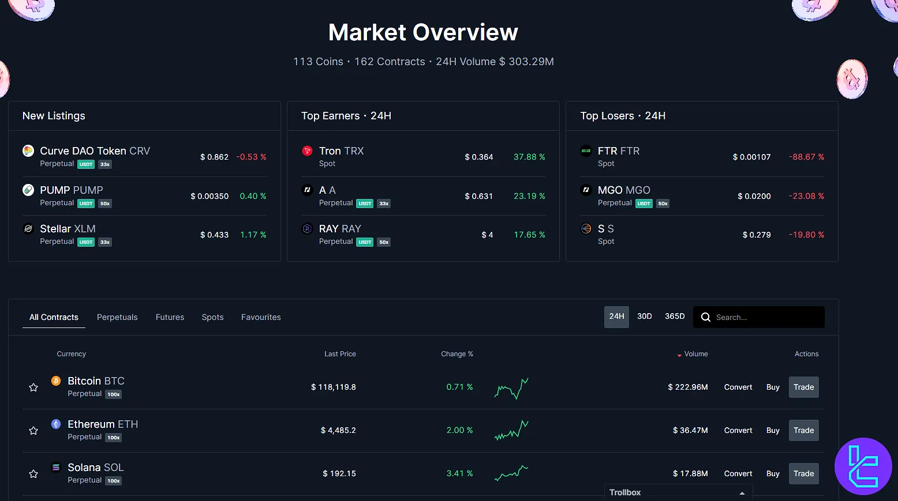898x501 pixels.
Task: Click the Ethereum logo icon
Action: pyautogui.click(x=56, y=424)
